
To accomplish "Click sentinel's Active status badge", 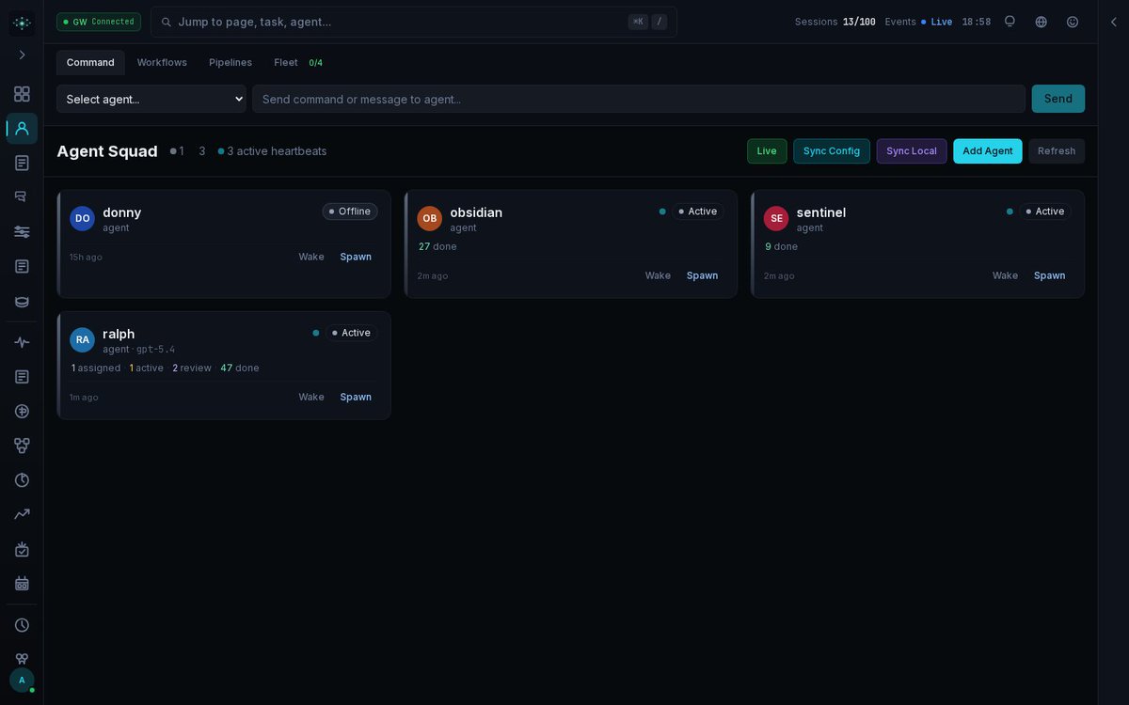I will click(1044, 211).
